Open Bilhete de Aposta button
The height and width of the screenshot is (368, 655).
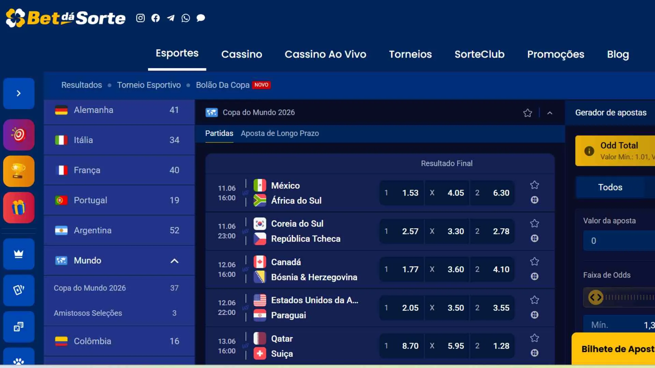(613, 349)
